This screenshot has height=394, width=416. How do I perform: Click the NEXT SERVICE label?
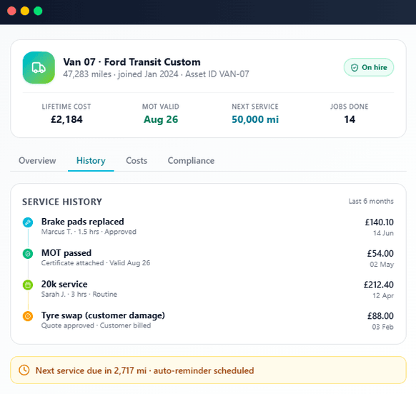click(x=255, y=107)
